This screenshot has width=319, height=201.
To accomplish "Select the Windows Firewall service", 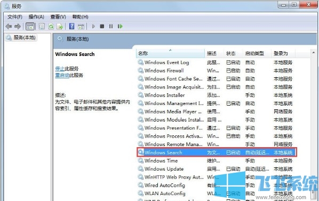I will [x=164, y=70].
